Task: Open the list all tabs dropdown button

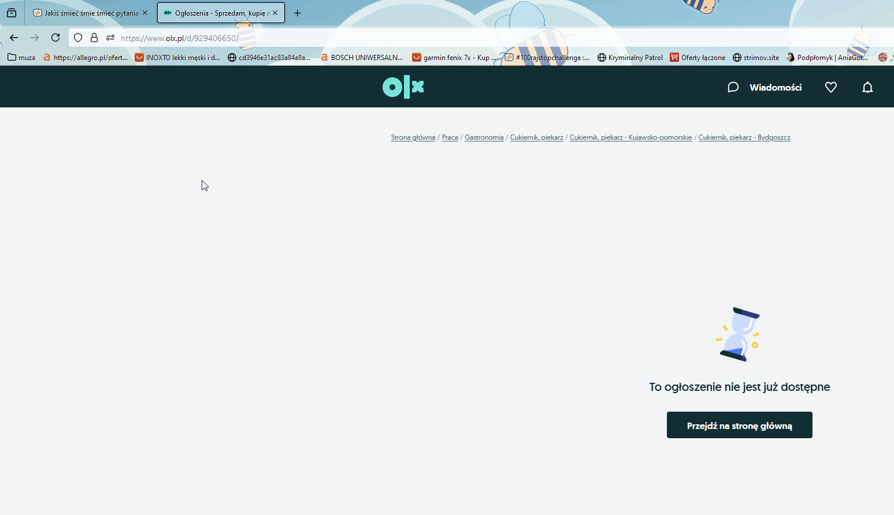Action: pos(12,13)
